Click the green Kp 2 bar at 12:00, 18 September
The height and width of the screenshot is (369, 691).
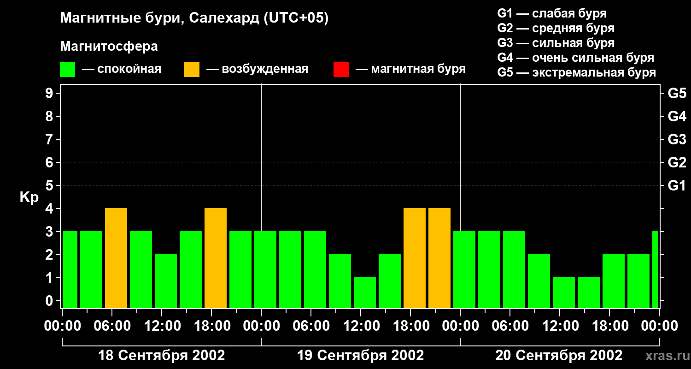point(166,281)
